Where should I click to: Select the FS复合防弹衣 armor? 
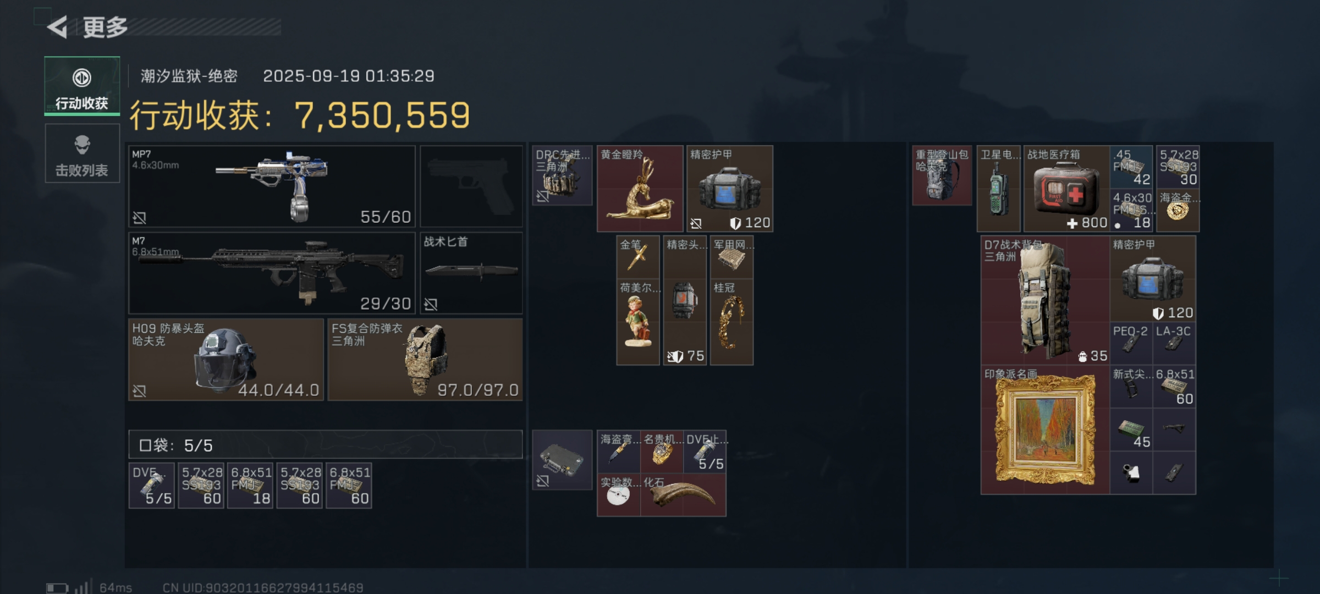point(425,359)
